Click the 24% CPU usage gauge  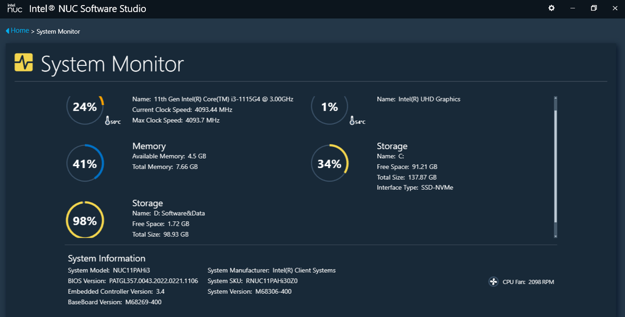(85, 107)
